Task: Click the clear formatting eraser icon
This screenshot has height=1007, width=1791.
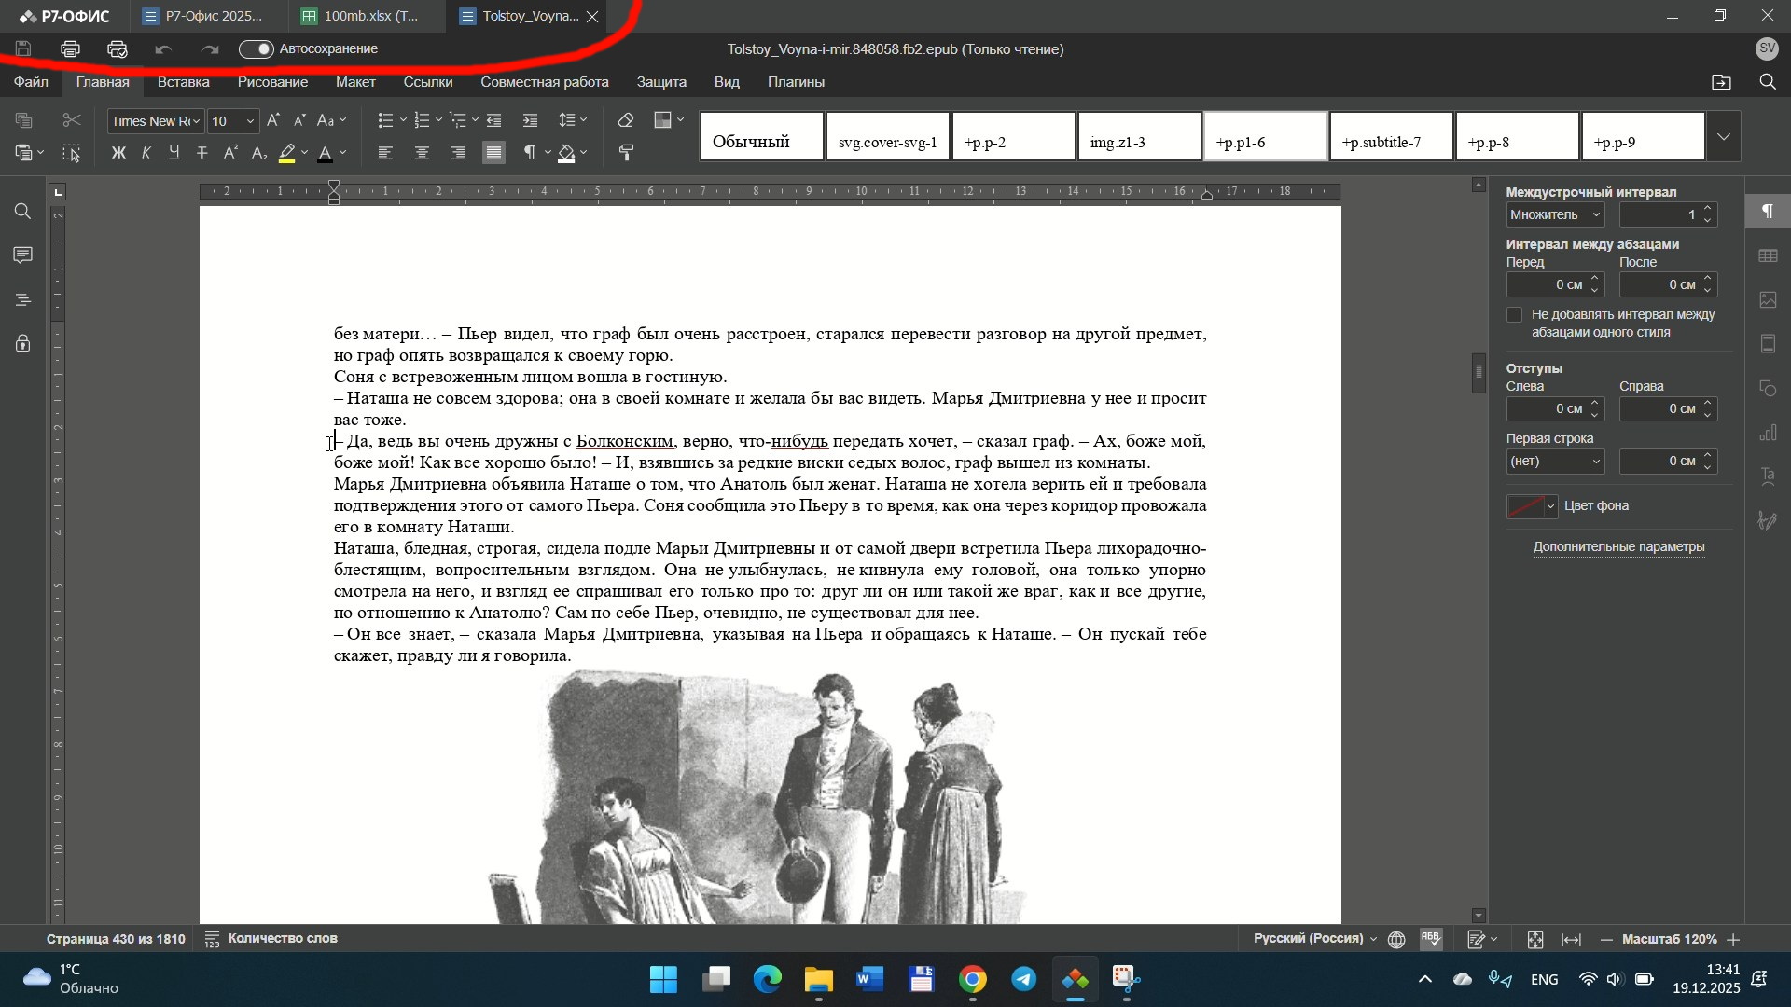Action: point(626,120)
